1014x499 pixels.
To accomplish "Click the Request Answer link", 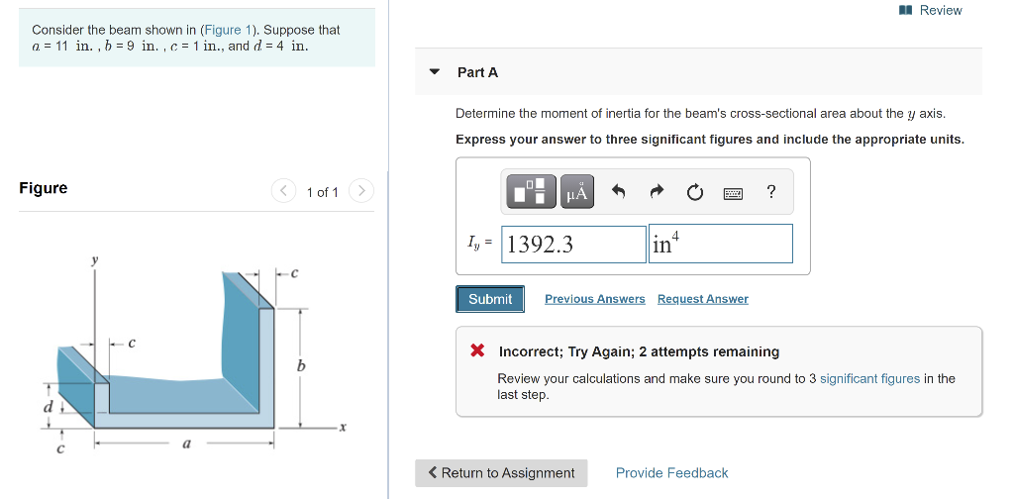I will [x=703, y=299].
